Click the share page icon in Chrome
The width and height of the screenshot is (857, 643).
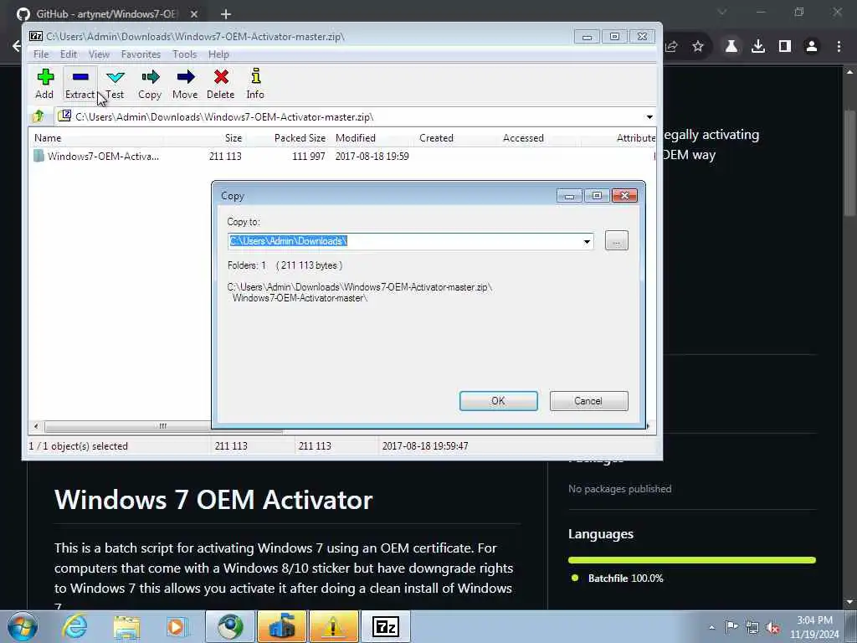(671, 47)
